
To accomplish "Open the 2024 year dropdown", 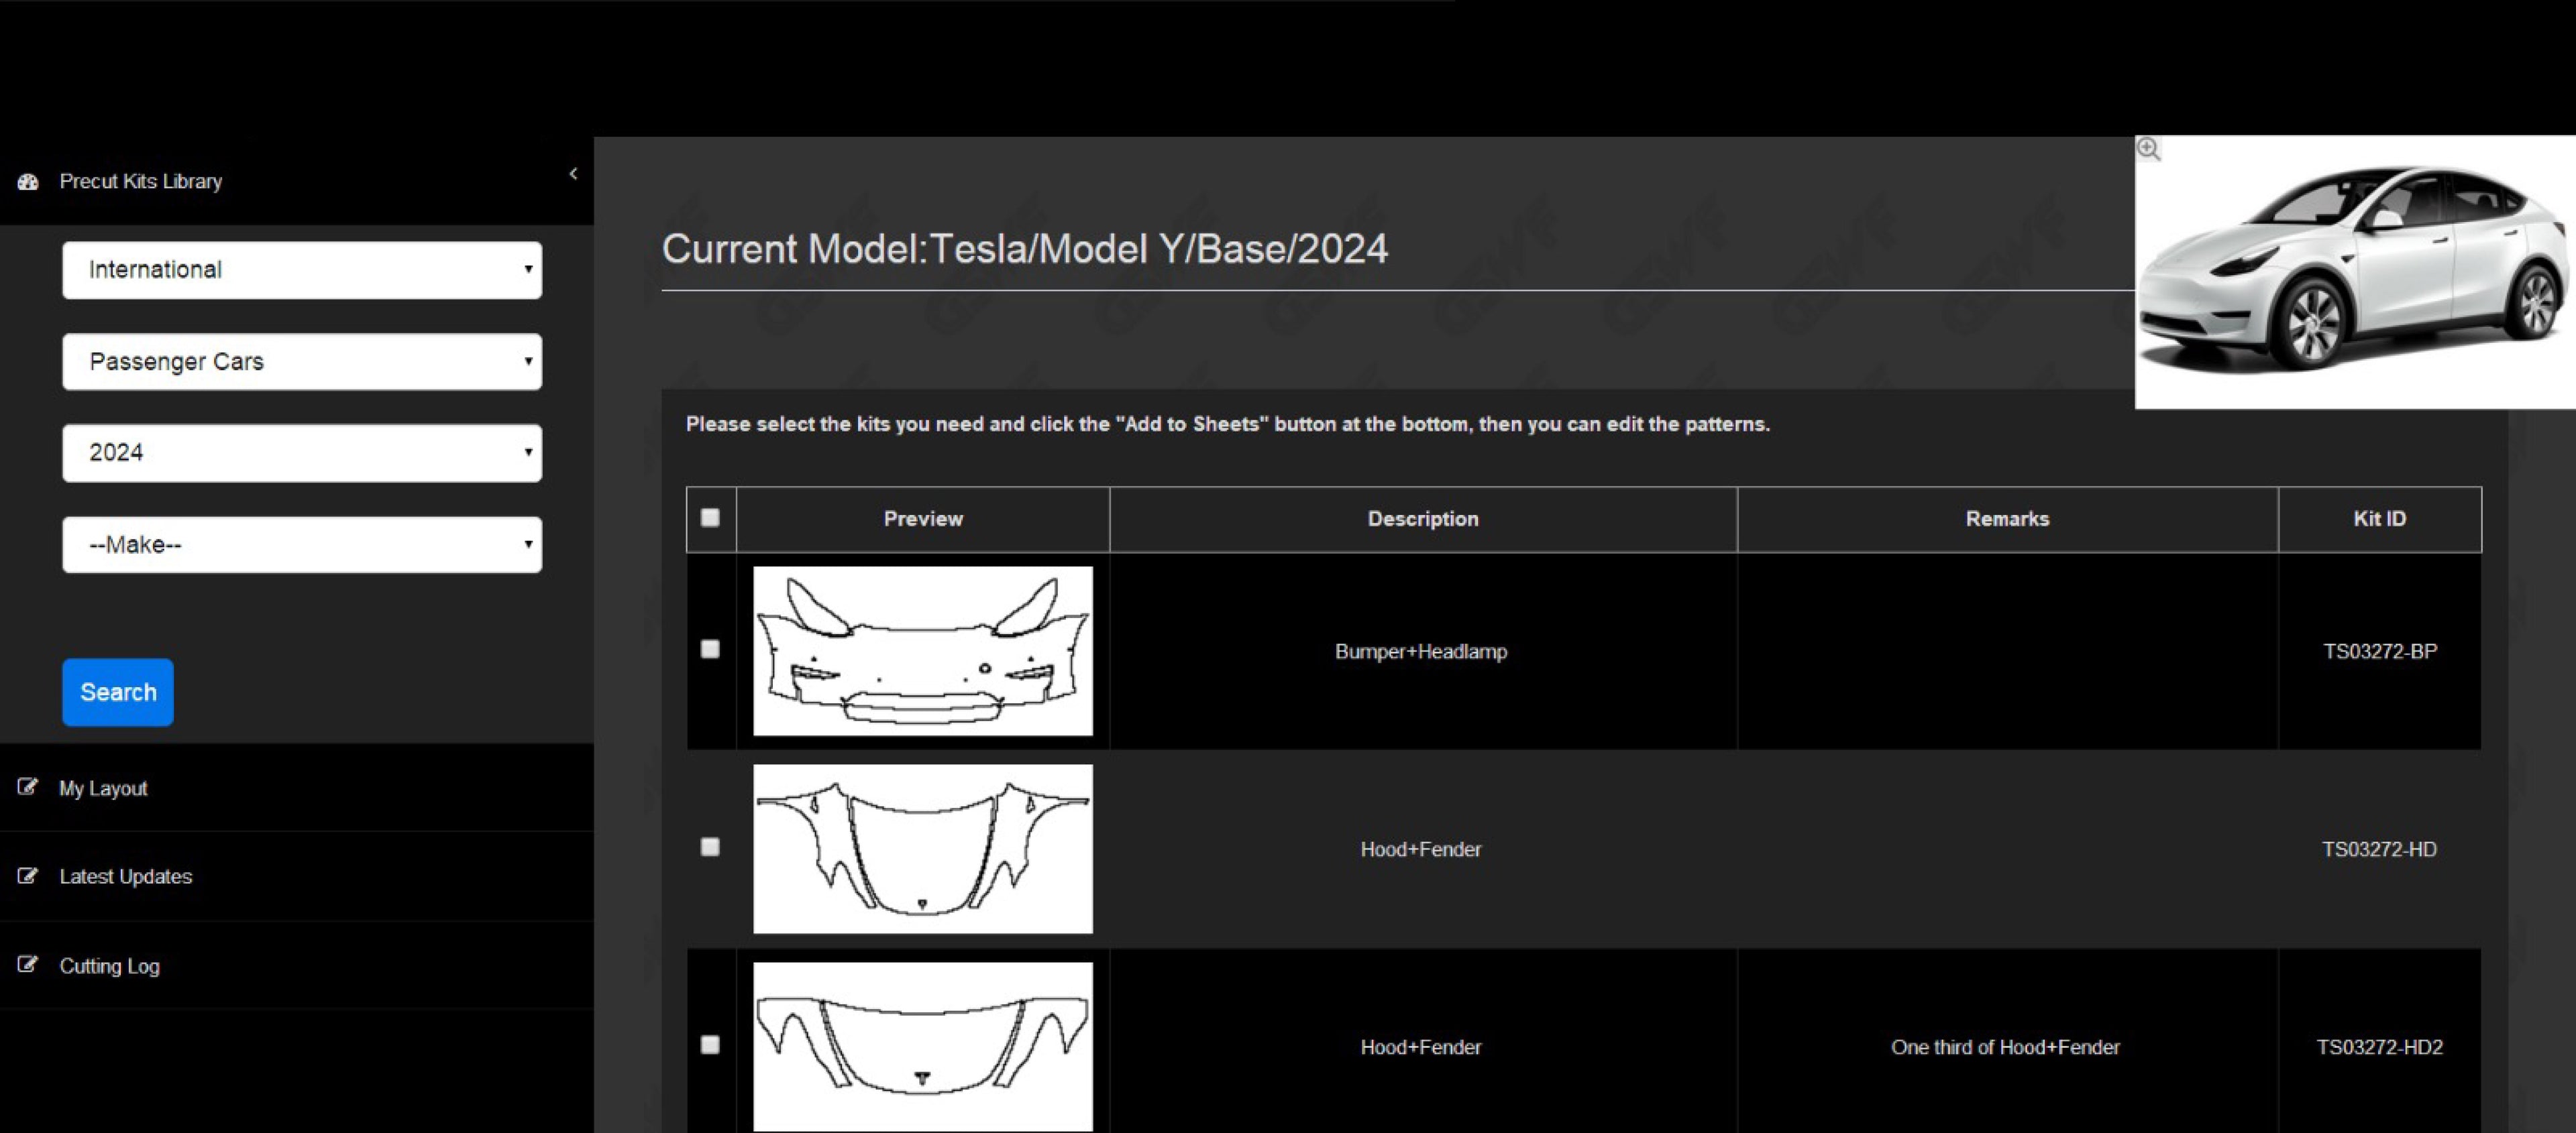I will tap(302, 454).
